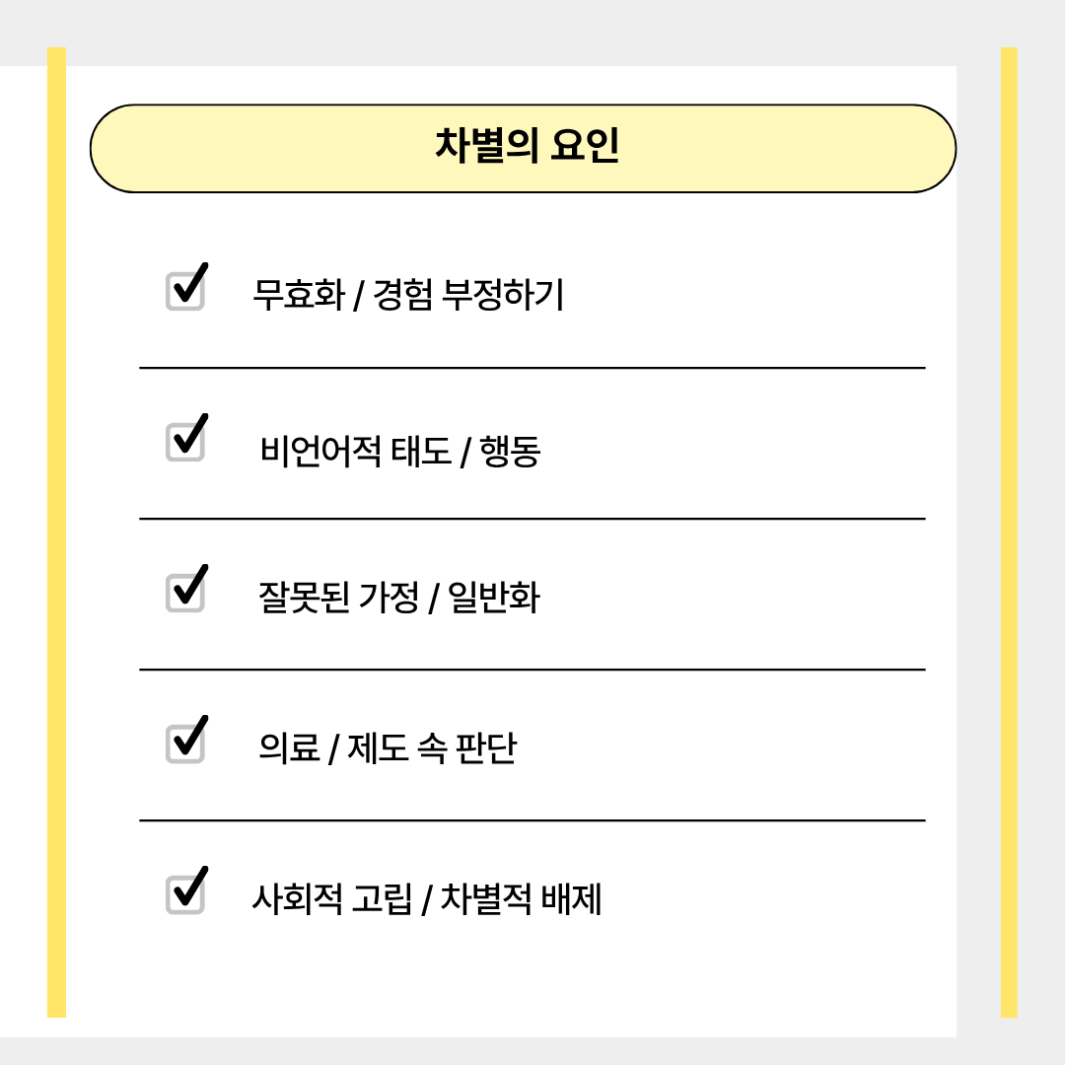Viewport: 1065px width, 1065px height.
Task: Select the 차별적 배제 text
Action: pos(521,899)
